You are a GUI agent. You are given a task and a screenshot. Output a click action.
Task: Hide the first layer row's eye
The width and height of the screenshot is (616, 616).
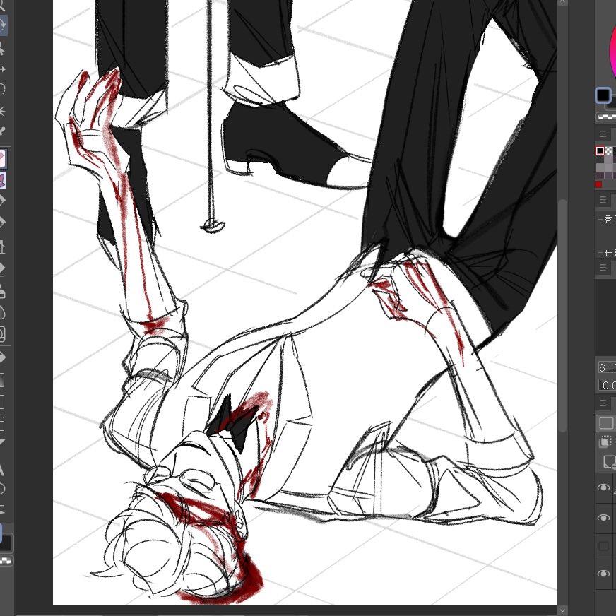[604, 487]
